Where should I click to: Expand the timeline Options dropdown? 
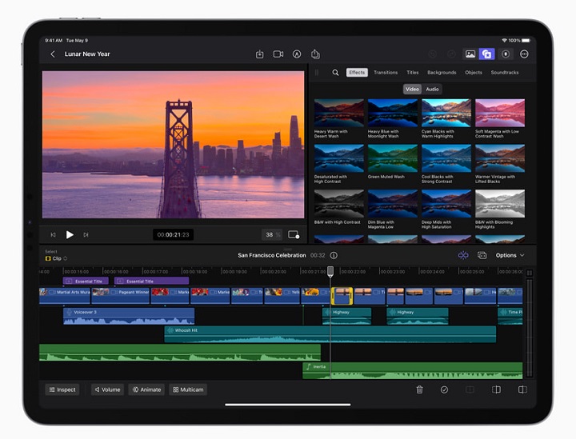coord(510,255)
